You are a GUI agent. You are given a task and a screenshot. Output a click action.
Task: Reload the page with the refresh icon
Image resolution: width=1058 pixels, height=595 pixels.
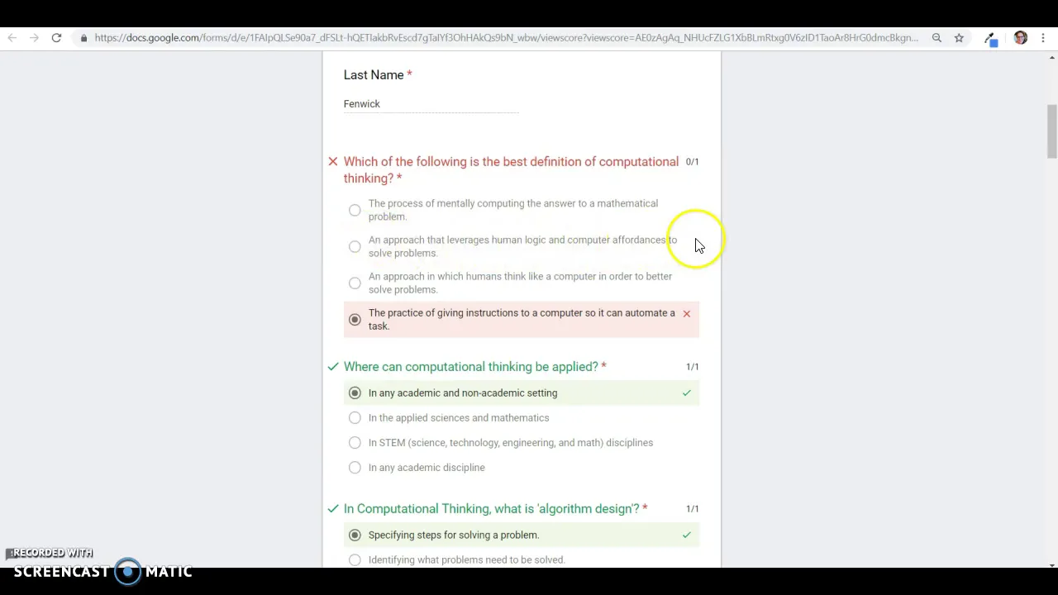pos(56,38)
